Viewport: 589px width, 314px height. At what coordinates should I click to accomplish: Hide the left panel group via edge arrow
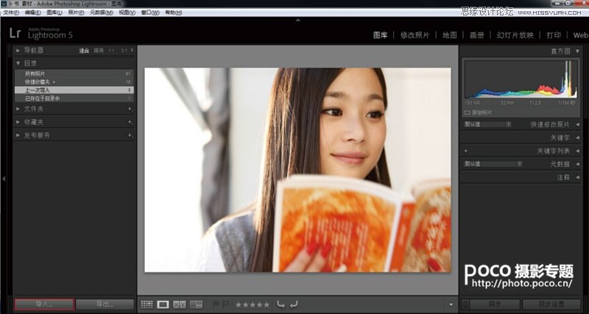4,179
